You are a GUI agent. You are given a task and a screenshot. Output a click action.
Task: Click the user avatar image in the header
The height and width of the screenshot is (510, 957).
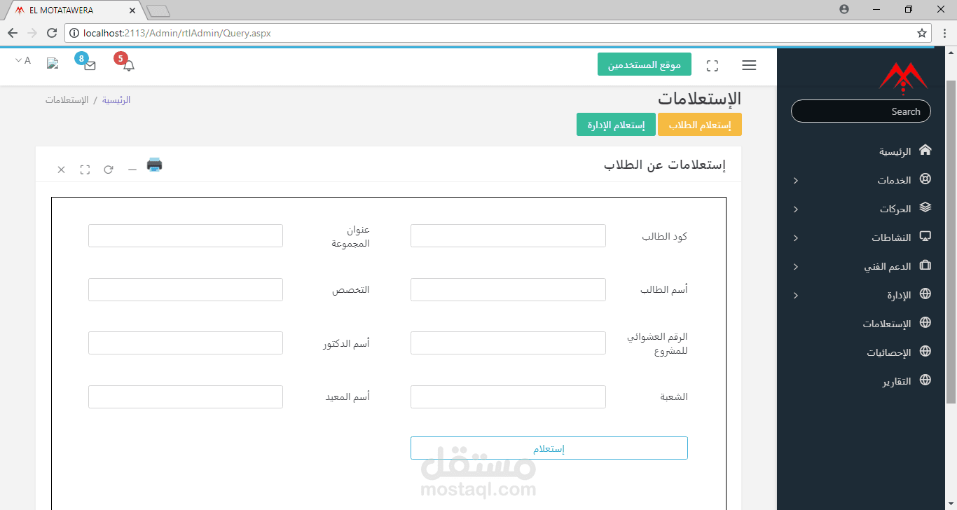53,63
